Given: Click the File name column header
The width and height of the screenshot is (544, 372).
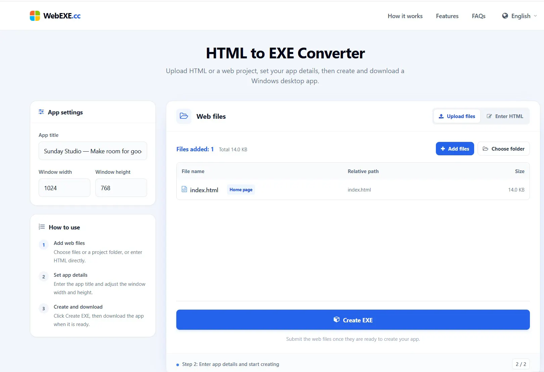Looking at the screenshot, I should [193, 171].
